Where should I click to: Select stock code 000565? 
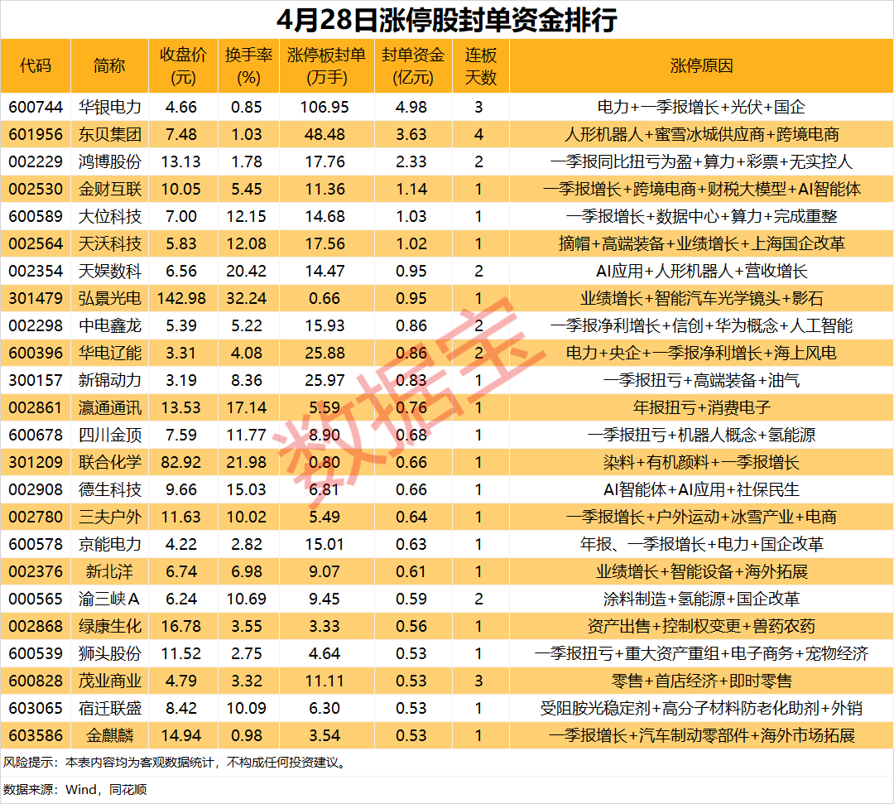tap(36, 599)
